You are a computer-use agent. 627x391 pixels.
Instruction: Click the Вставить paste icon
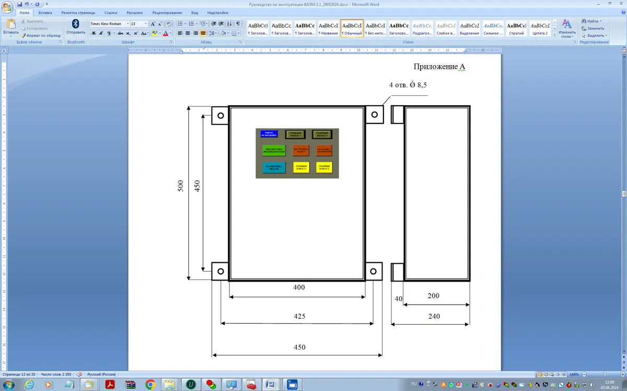[x=10, y=26]
